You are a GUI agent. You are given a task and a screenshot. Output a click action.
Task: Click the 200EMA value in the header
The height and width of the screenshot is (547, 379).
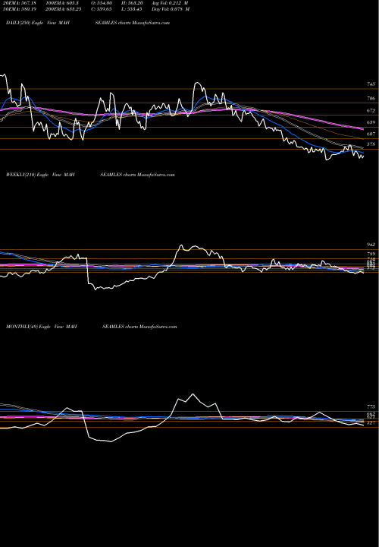point(64,9)
